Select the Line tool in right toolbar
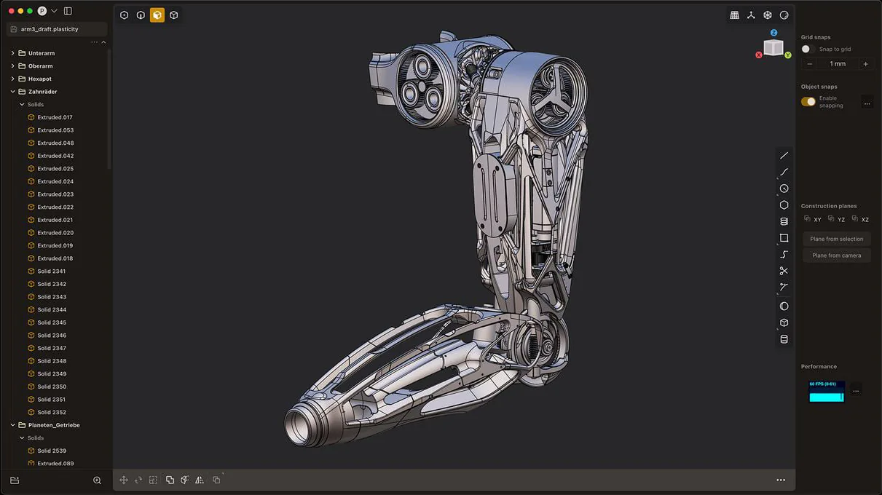The width and height of the screenshot is (882, 495). [784, 155]
